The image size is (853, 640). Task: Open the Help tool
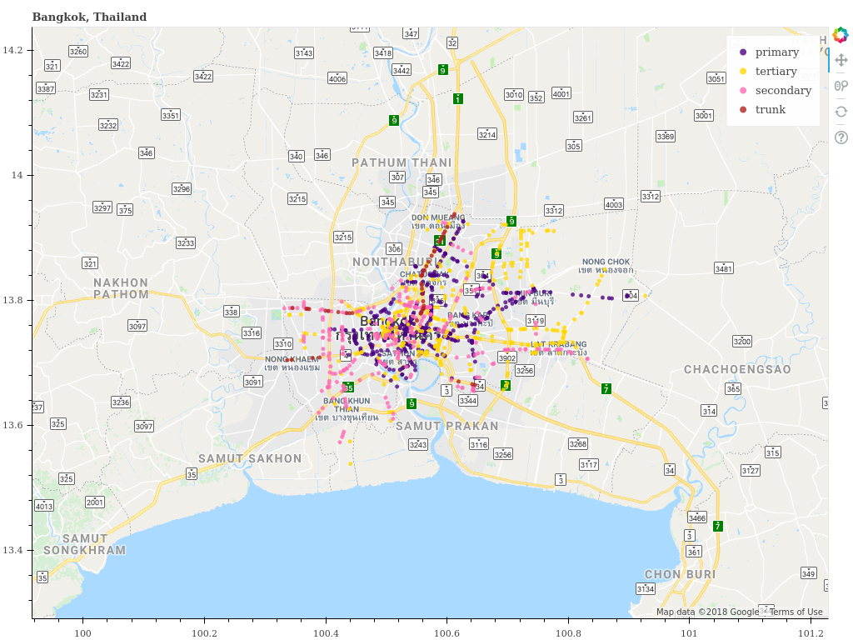point(841,137)
